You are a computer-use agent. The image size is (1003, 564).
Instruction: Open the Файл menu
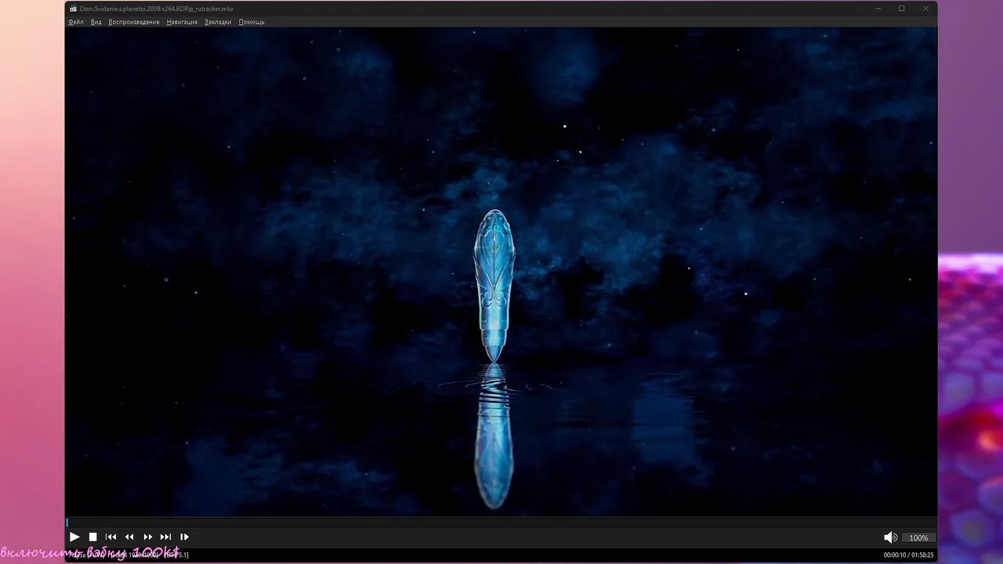tap(76, 22)
